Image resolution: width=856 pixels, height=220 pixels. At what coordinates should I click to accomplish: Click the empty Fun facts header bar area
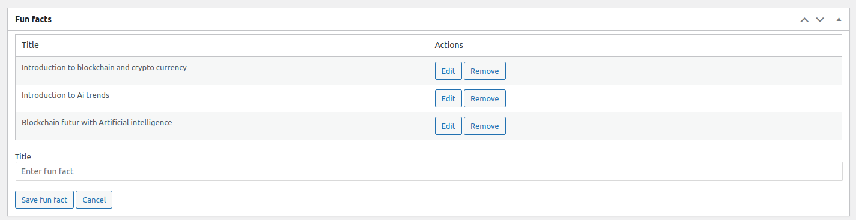(x=420, y=20)
